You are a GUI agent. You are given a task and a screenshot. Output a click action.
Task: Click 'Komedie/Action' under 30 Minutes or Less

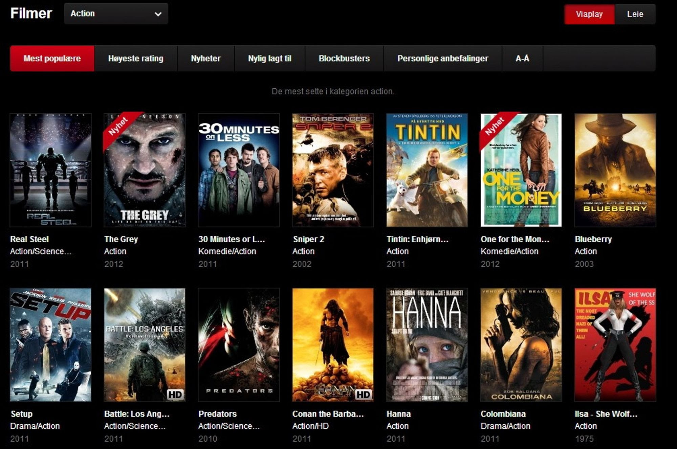tap(227, 251)
